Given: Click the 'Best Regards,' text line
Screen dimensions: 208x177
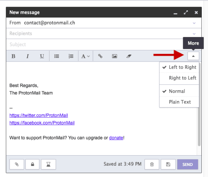Looking at the screenshot, I should pyautogui.click(x=24, y=85).
